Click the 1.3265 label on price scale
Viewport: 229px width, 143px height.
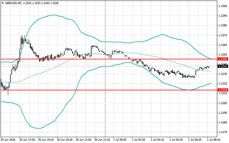tap(223, 45)
